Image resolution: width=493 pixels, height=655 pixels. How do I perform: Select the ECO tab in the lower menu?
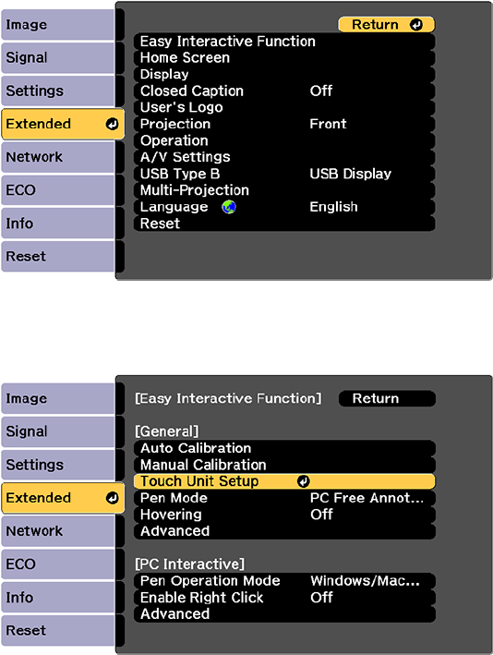pyautogui.click(x=58, y=564)
